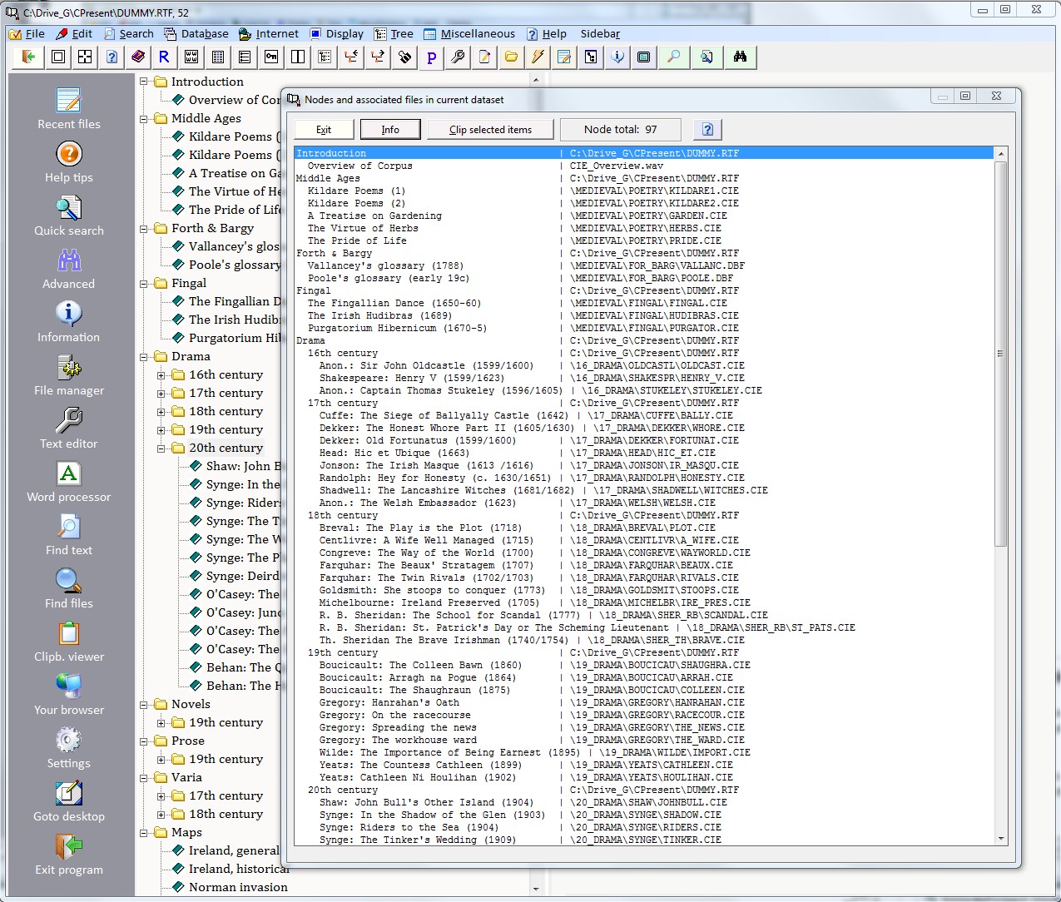Image resolution: width=1061 pixels, height=902 pixels.
Task: Open the Text editor tool
Action: (x=68, y=421)
